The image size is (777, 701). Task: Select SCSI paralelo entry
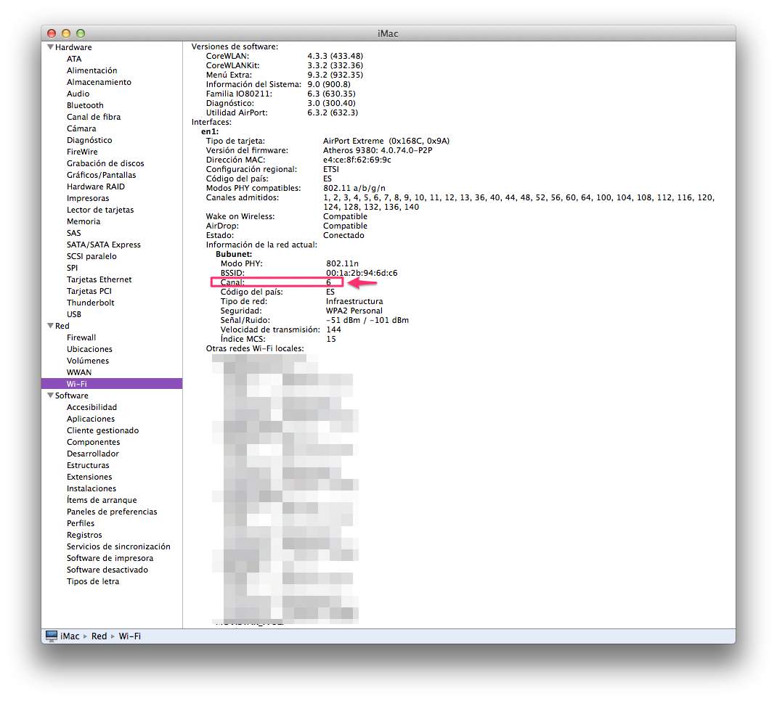pyautogui.click(x=91, y=256)
